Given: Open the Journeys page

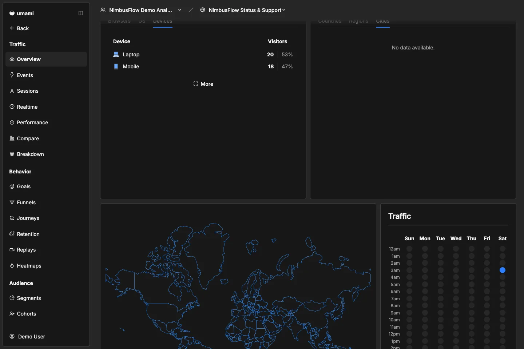Looking at the screenshot, I should point(46,218).
